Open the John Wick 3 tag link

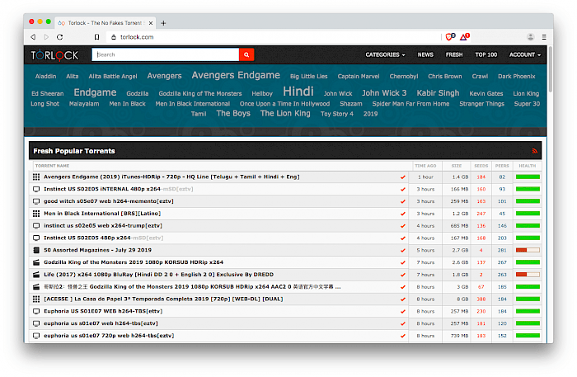click(384, 92)
